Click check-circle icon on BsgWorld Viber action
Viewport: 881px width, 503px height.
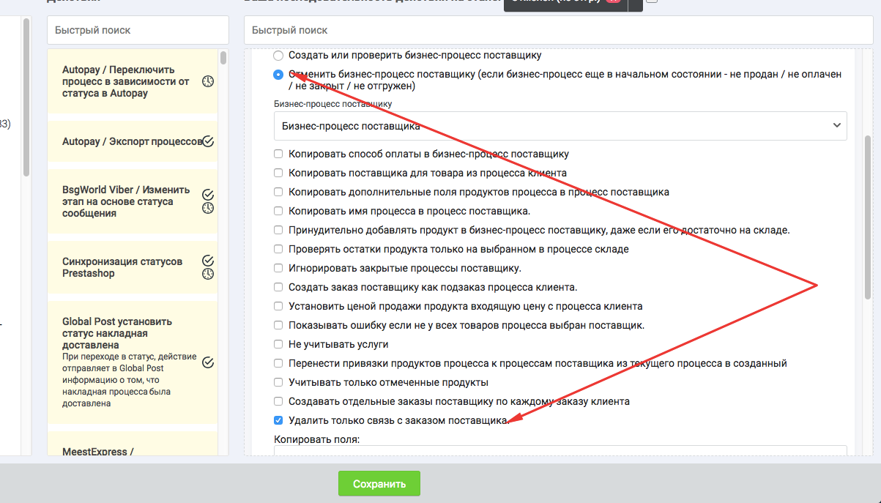(x=208, y=195)
